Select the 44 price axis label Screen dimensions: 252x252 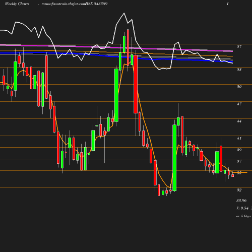tap(239, 121)
